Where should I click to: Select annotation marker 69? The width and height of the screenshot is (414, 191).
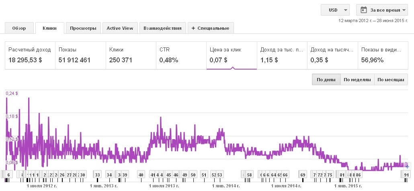click(303, 175)
